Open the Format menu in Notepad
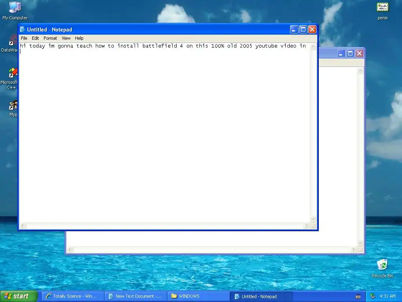The height and width of the screenshot is (302, 402). [50, 38]
